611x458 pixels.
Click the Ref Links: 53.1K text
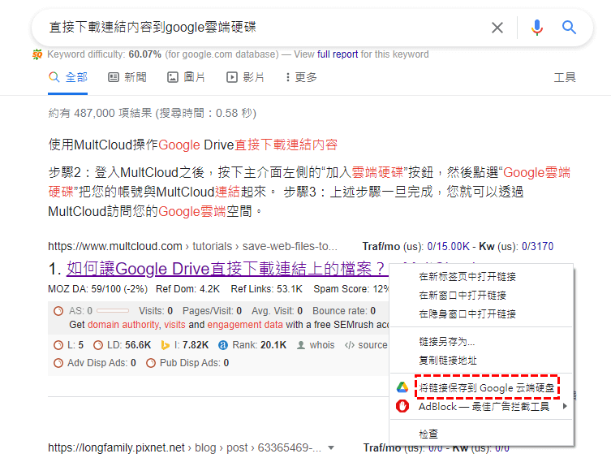(x=266, y=289)
